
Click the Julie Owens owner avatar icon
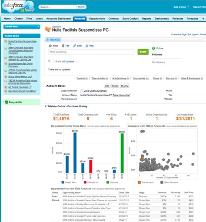(82, 91)
